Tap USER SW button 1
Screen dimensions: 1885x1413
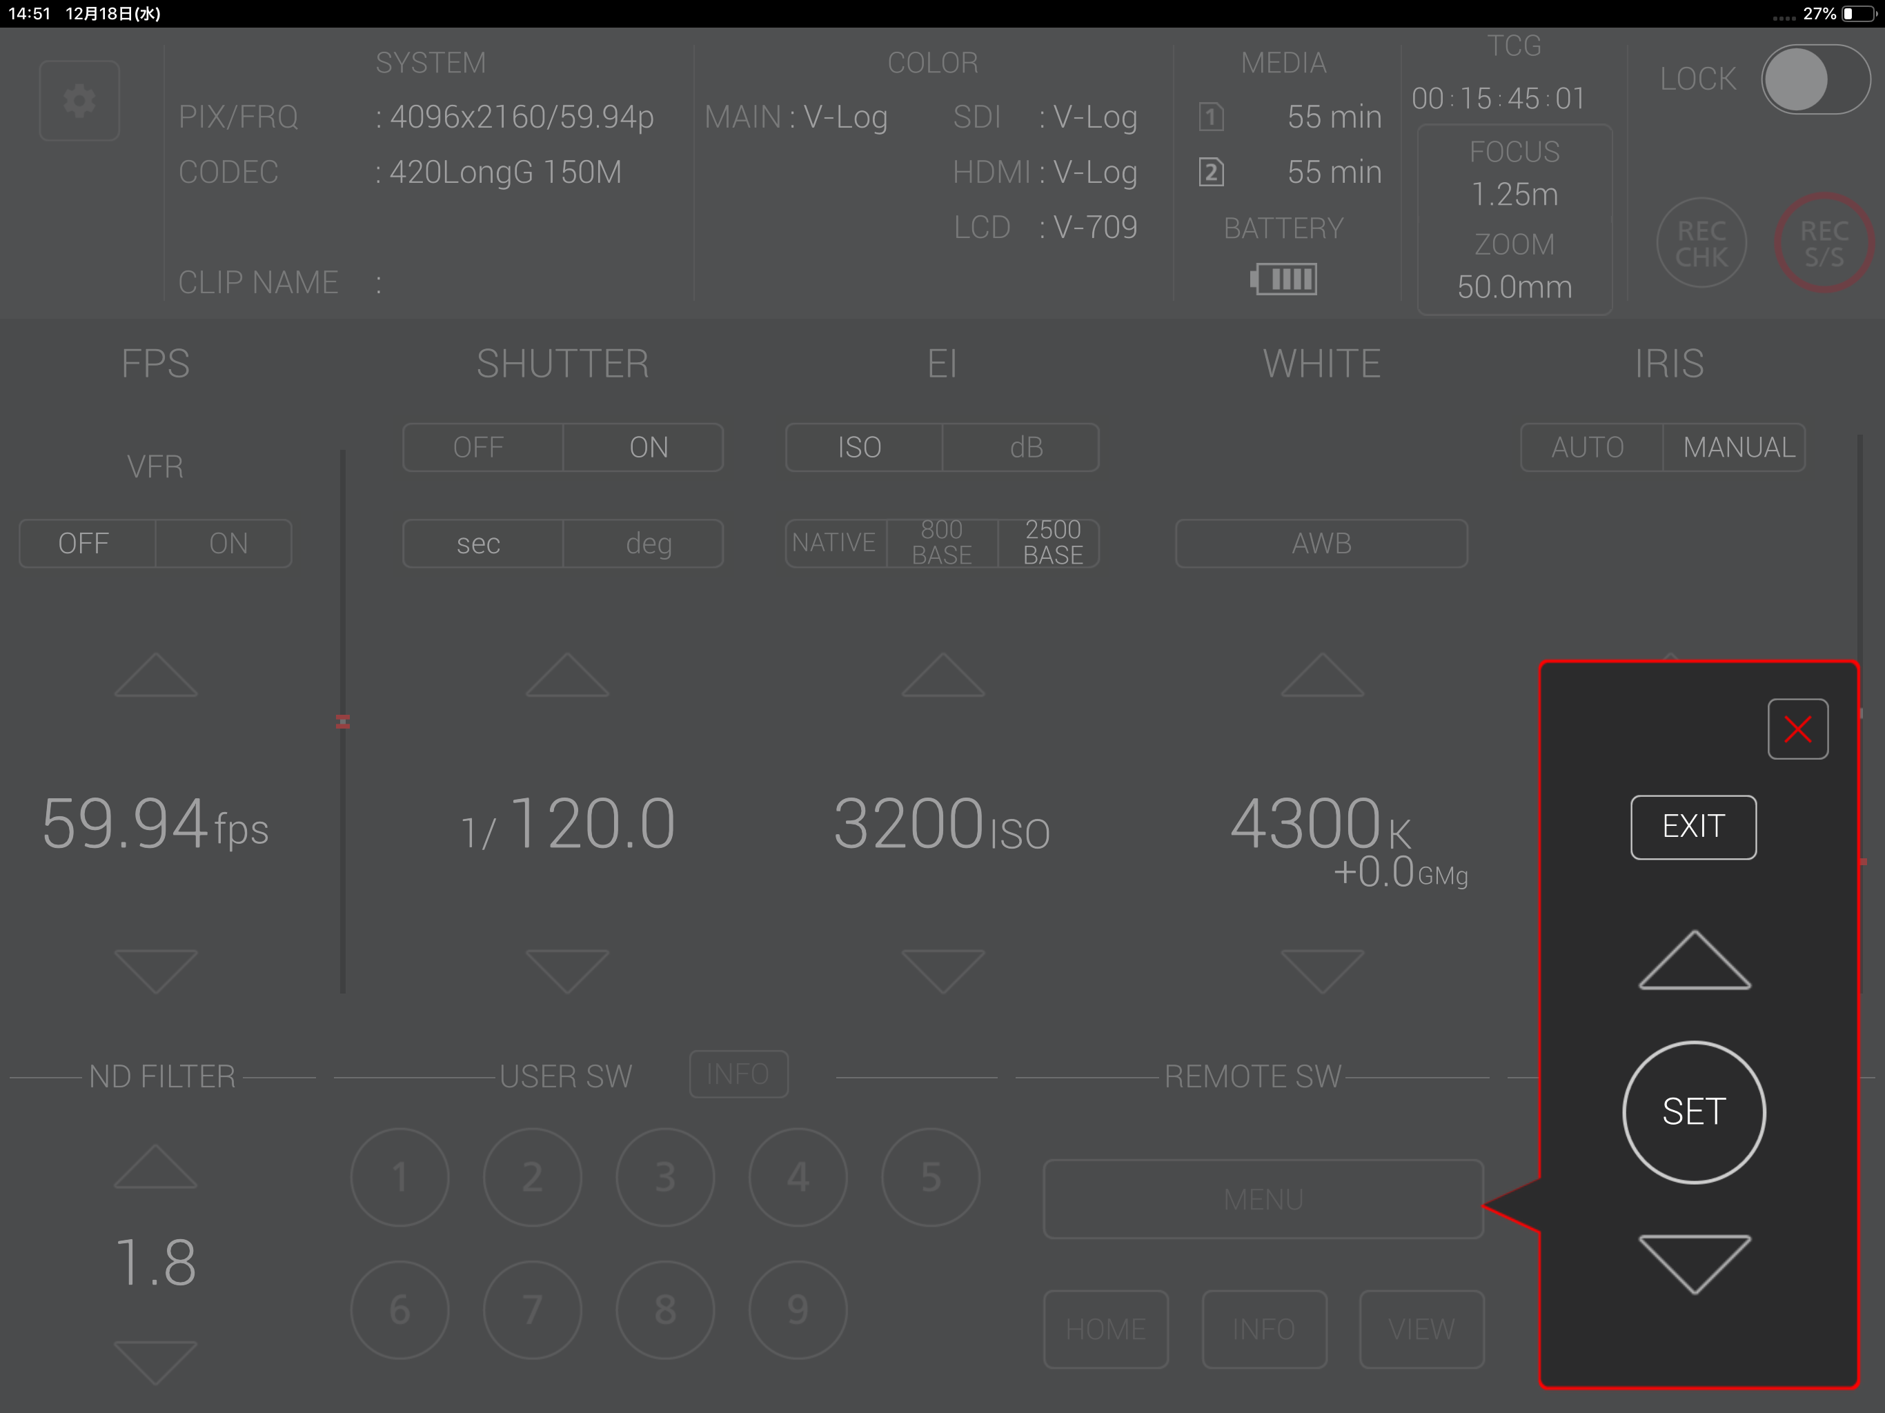399,1177
